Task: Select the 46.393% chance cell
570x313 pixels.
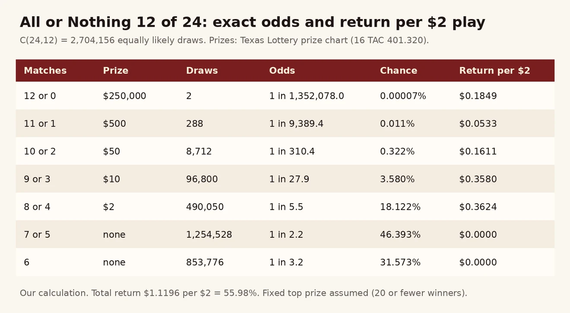Action: [400, 234]
